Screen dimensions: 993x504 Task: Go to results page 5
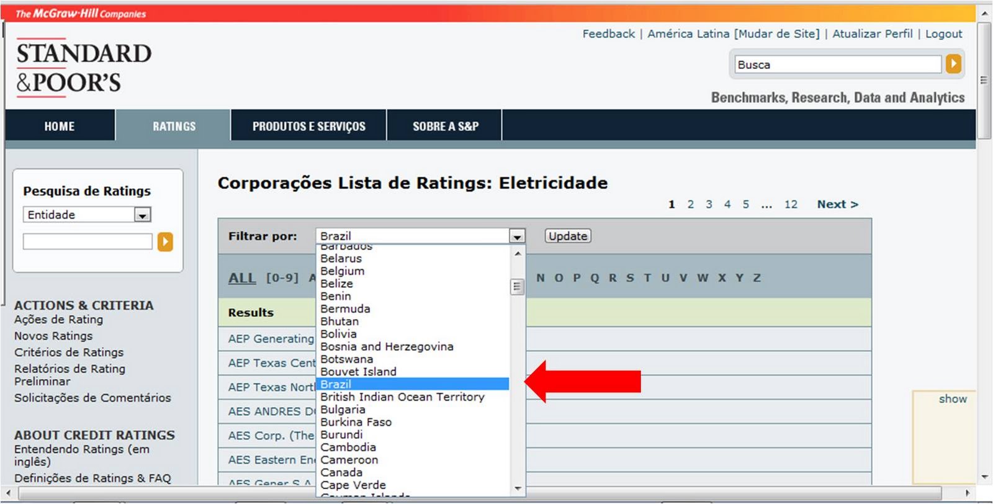point(745,204)
